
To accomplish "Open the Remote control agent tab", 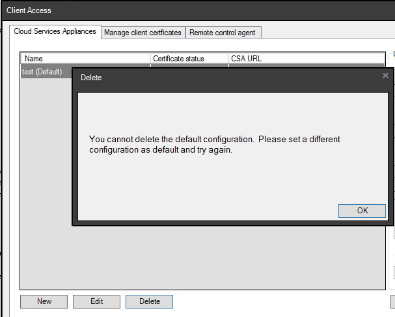I will (223, 32).
